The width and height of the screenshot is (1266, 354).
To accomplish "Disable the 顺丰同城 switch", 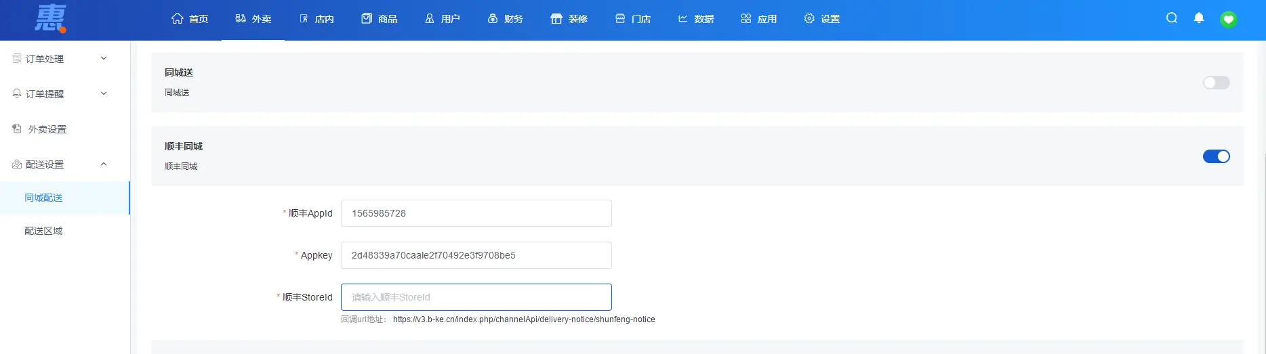I will coord(1216,156).
